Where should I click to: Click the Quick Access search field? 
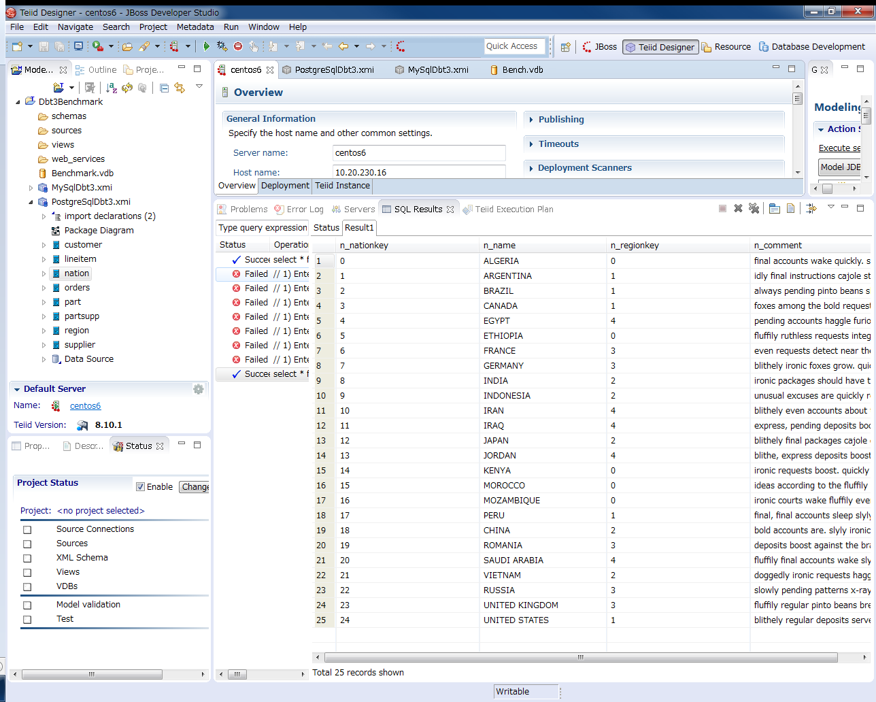tap(515, 46)
